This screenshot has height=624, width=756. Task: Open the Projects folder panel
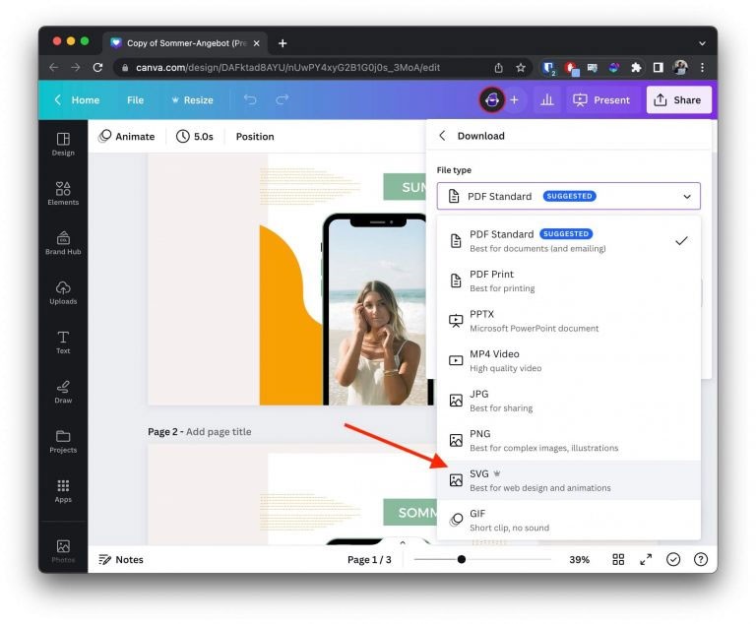pos(63,441)
